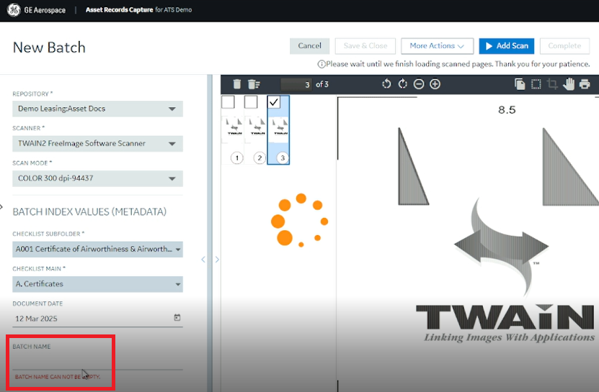Click the info icon beside loading message
Image resolution: width=599 pixels, height=392 pixels.
coord(321,64)
